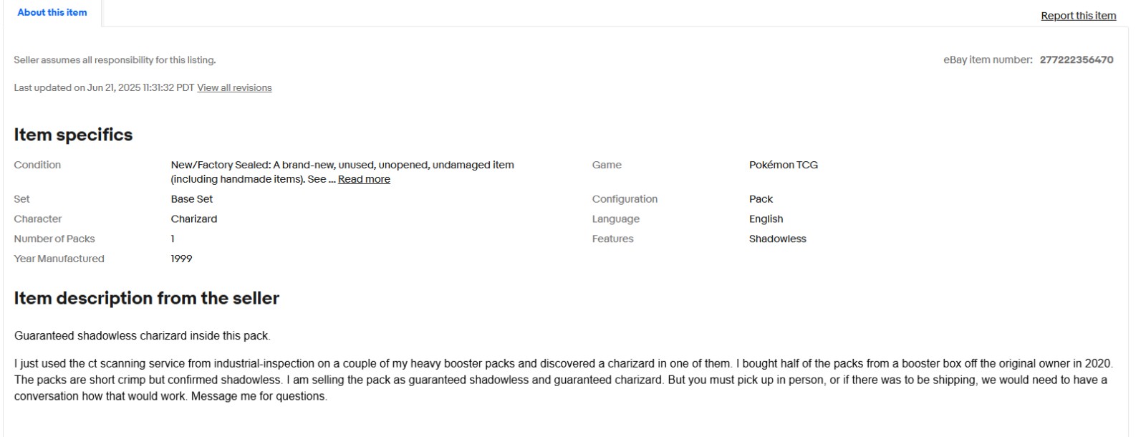Click the Shadowless features value

pos(777,239)
